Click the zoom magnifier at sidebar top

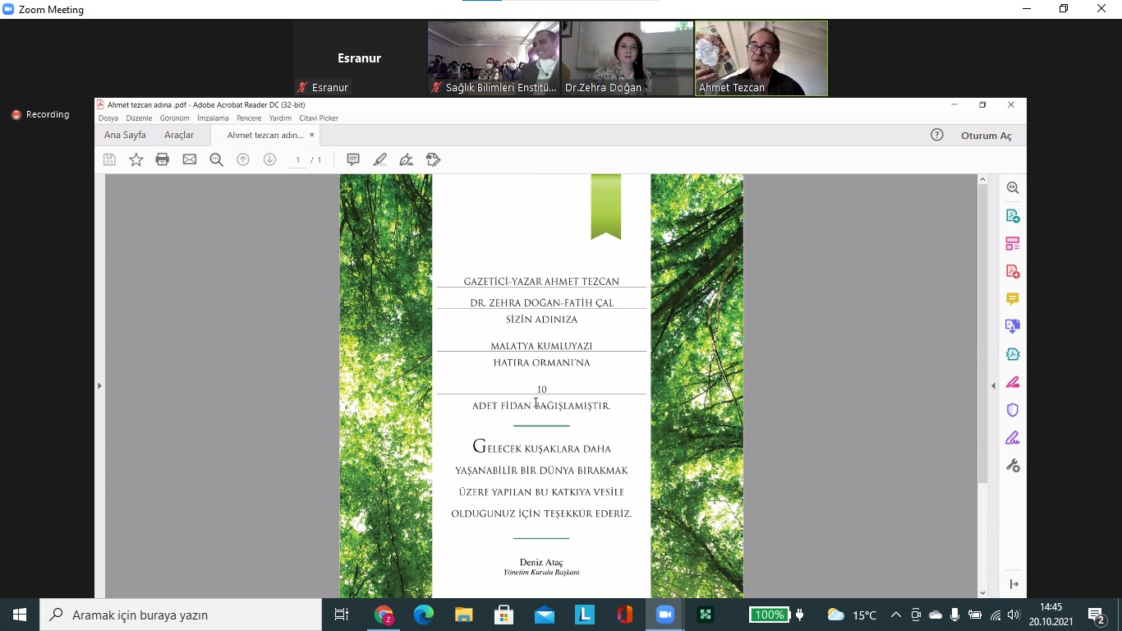coord(1013,187)
